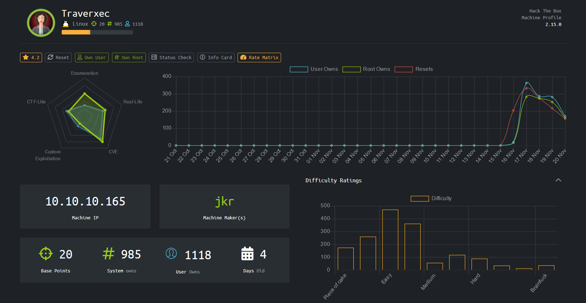Click the Medium difficulty axis label
The image size is (586, 303).
click(428, 282)
